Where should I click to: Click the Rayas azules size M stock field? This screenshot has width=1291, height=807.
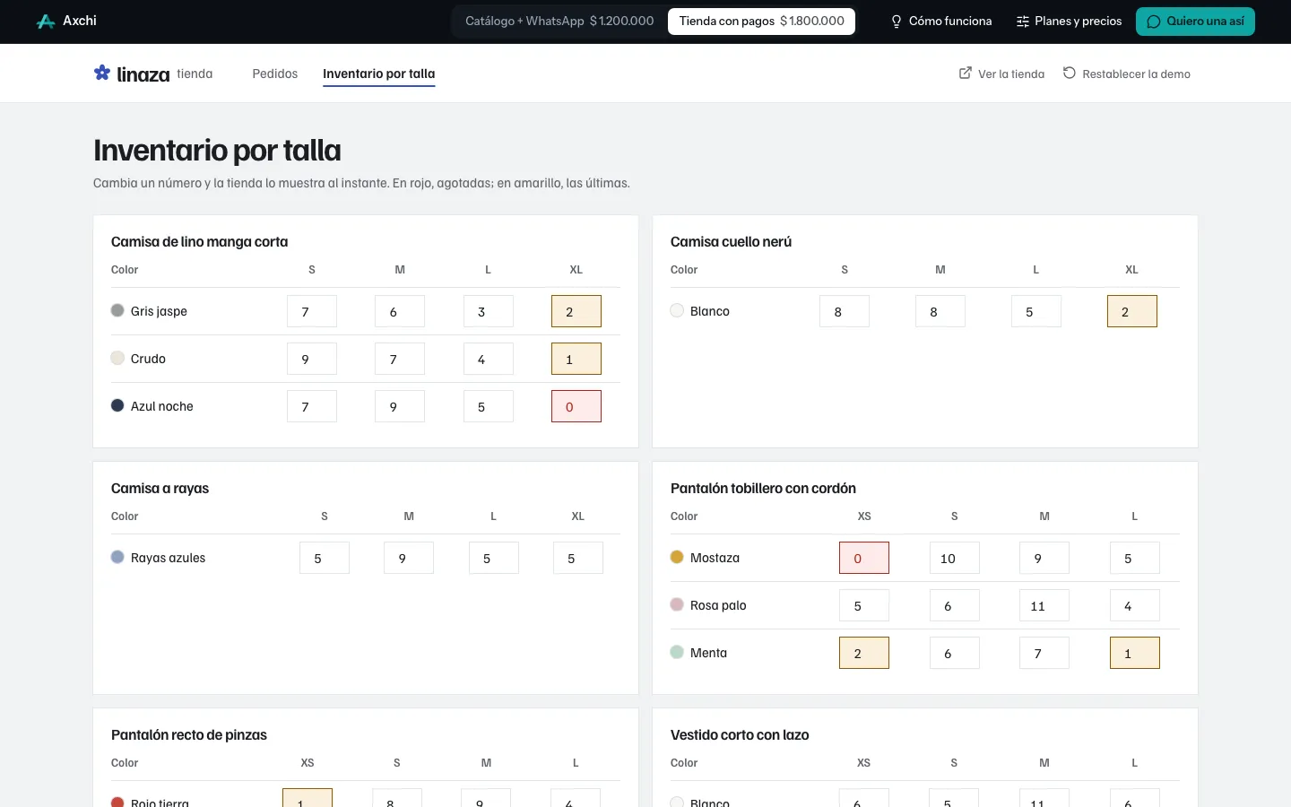[409, 558]
